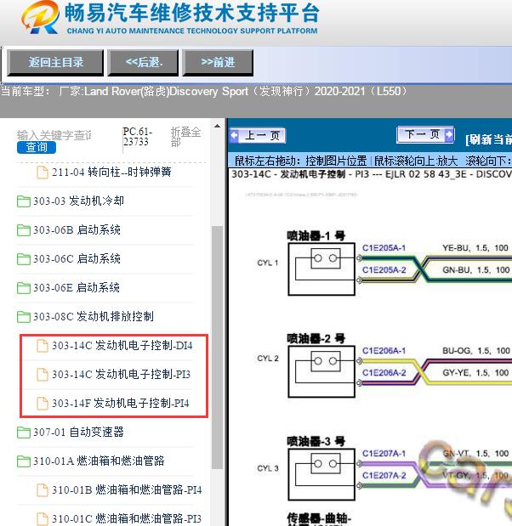Click the page icon of 310-01B 燃油管路-PI4
Viewport: 512px width, 526px height.
[42, 490]
